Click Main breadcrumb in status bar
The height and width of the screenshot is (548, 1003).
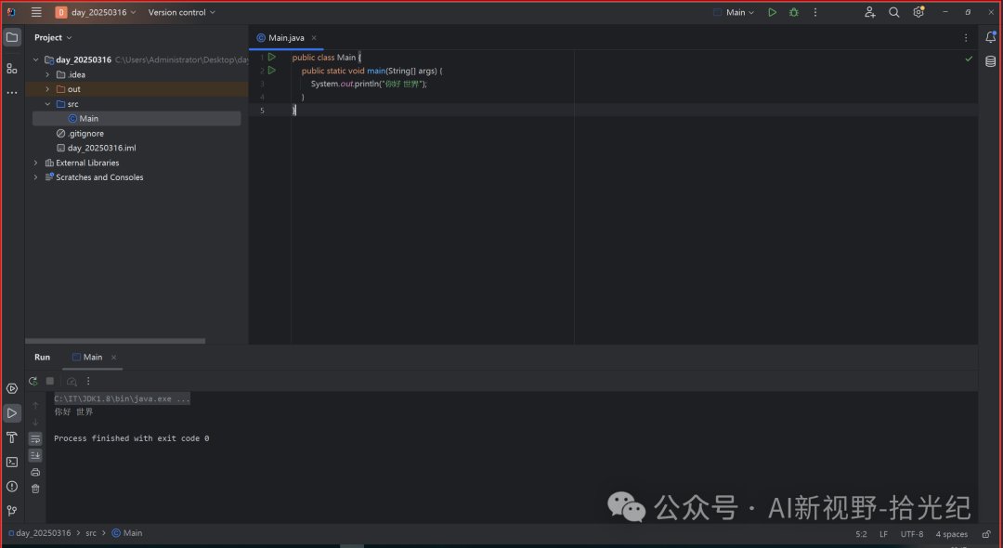click(x=126, y=532)
